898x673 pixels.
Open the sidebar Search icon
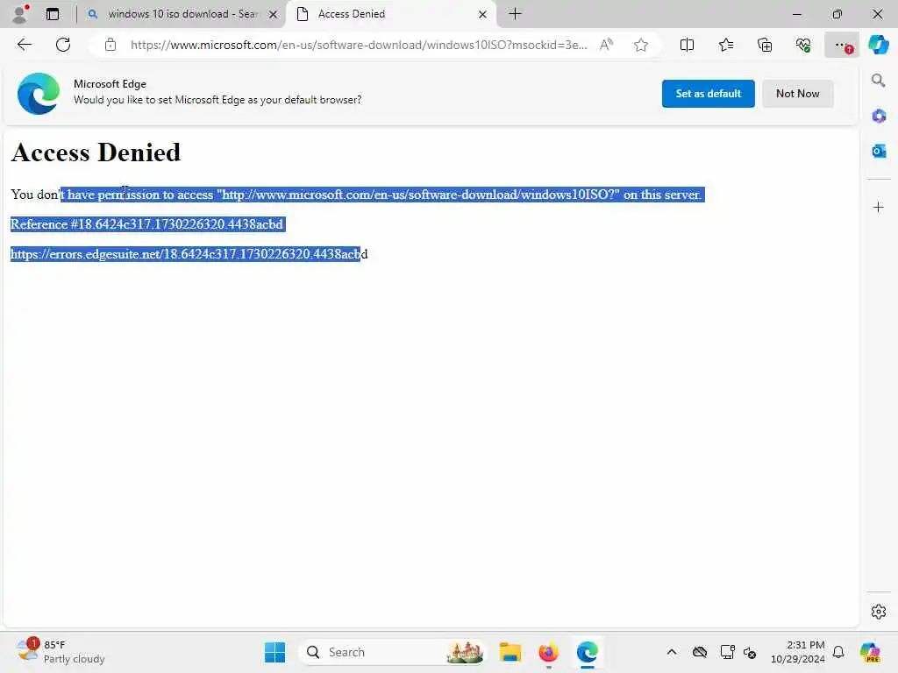coord(878,80)
